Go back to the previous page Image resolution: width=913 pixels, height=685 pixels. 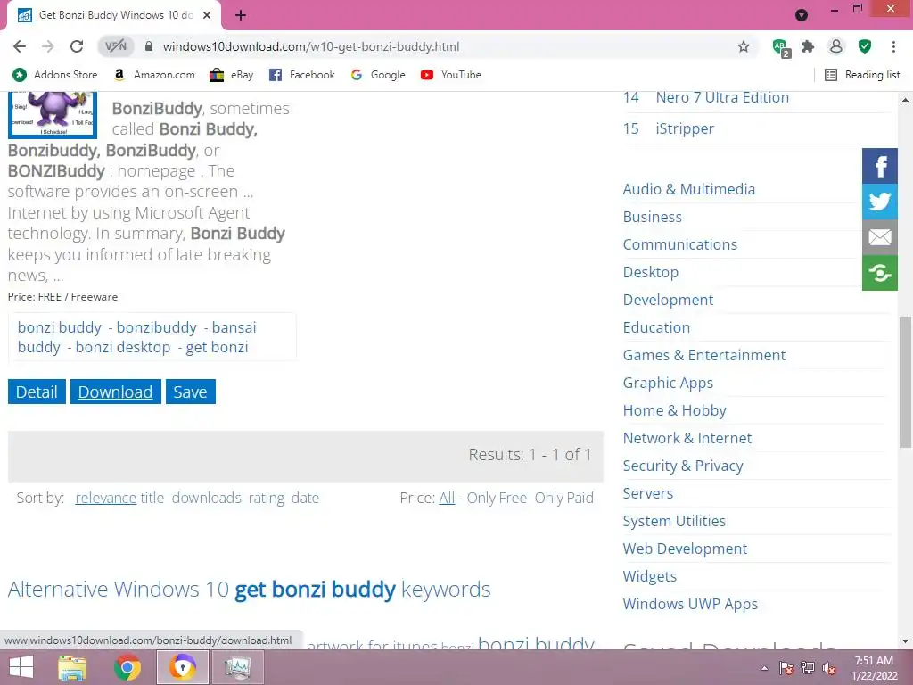tap(20, 46)
